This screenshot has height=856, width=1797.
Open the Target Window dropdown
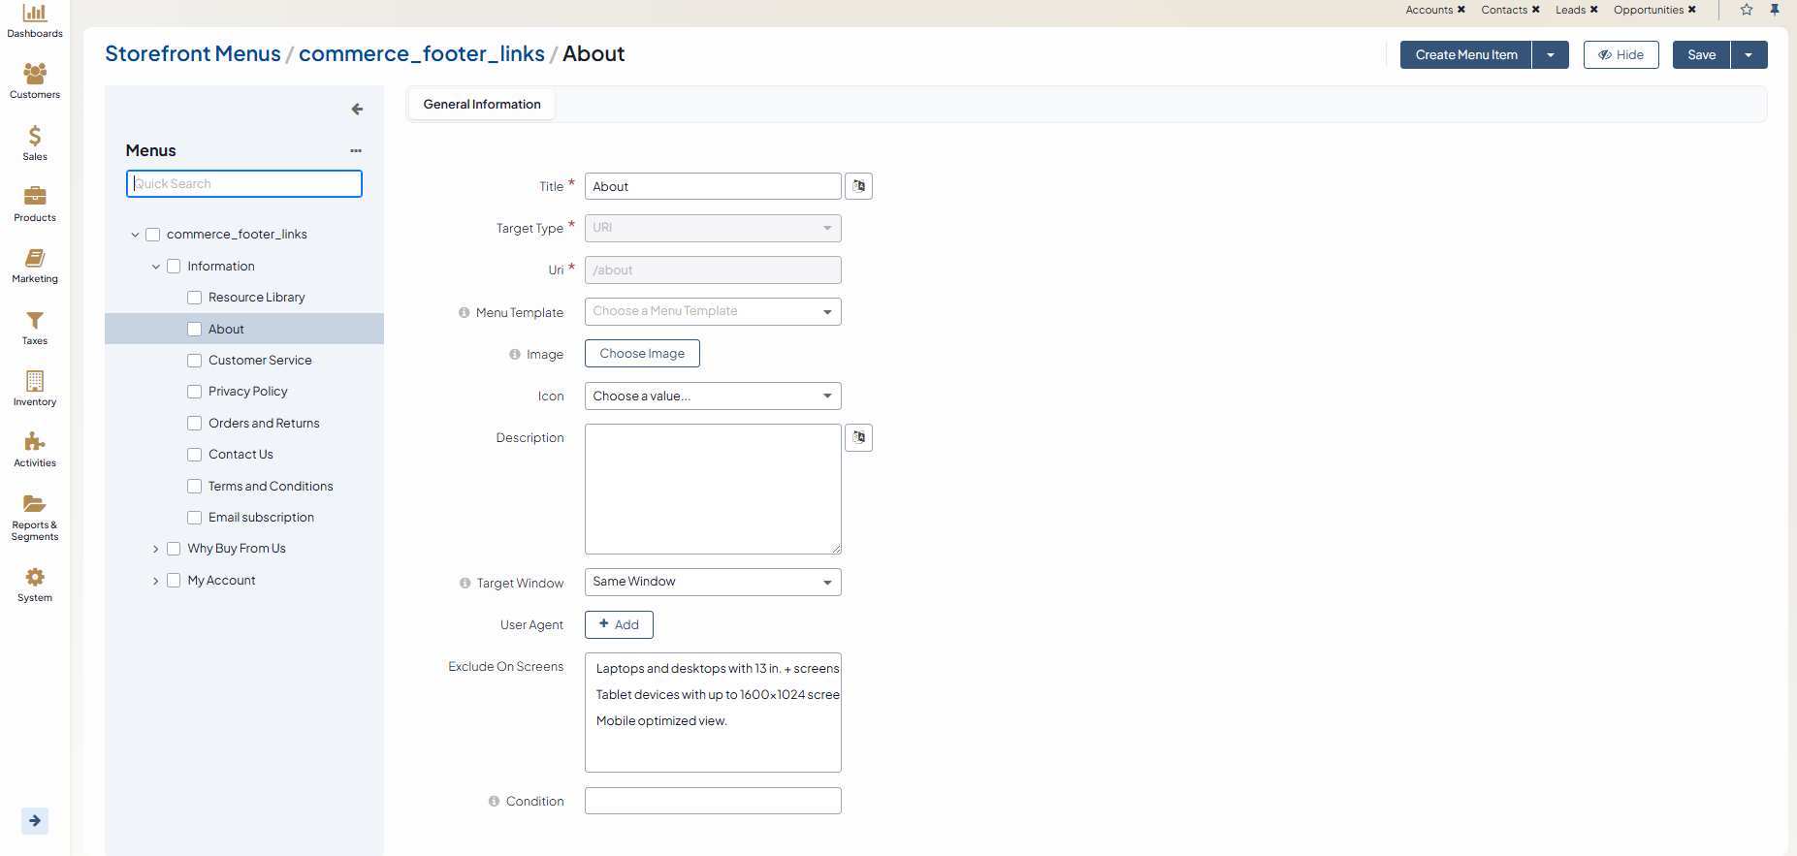point(713,582)
